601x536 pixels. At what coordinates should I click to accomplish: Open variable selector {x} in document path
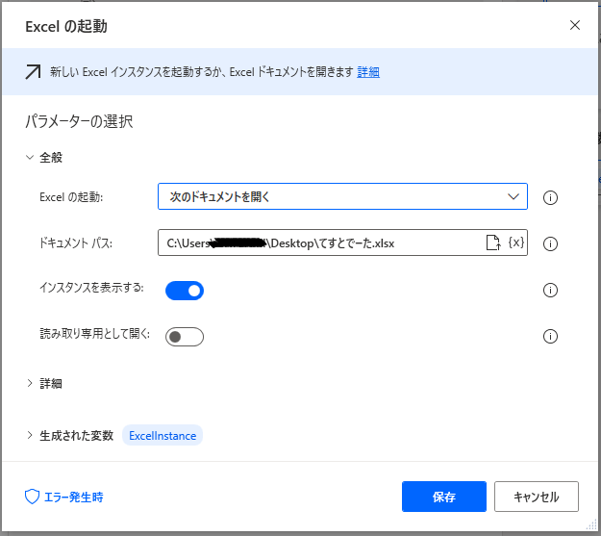(515, 243)
